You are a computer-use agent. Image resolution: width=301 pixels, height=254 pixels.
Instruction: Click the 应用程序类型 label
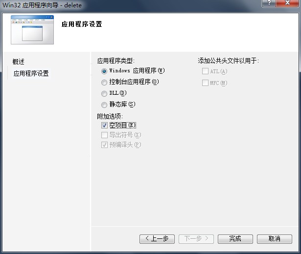click(116, 61)
